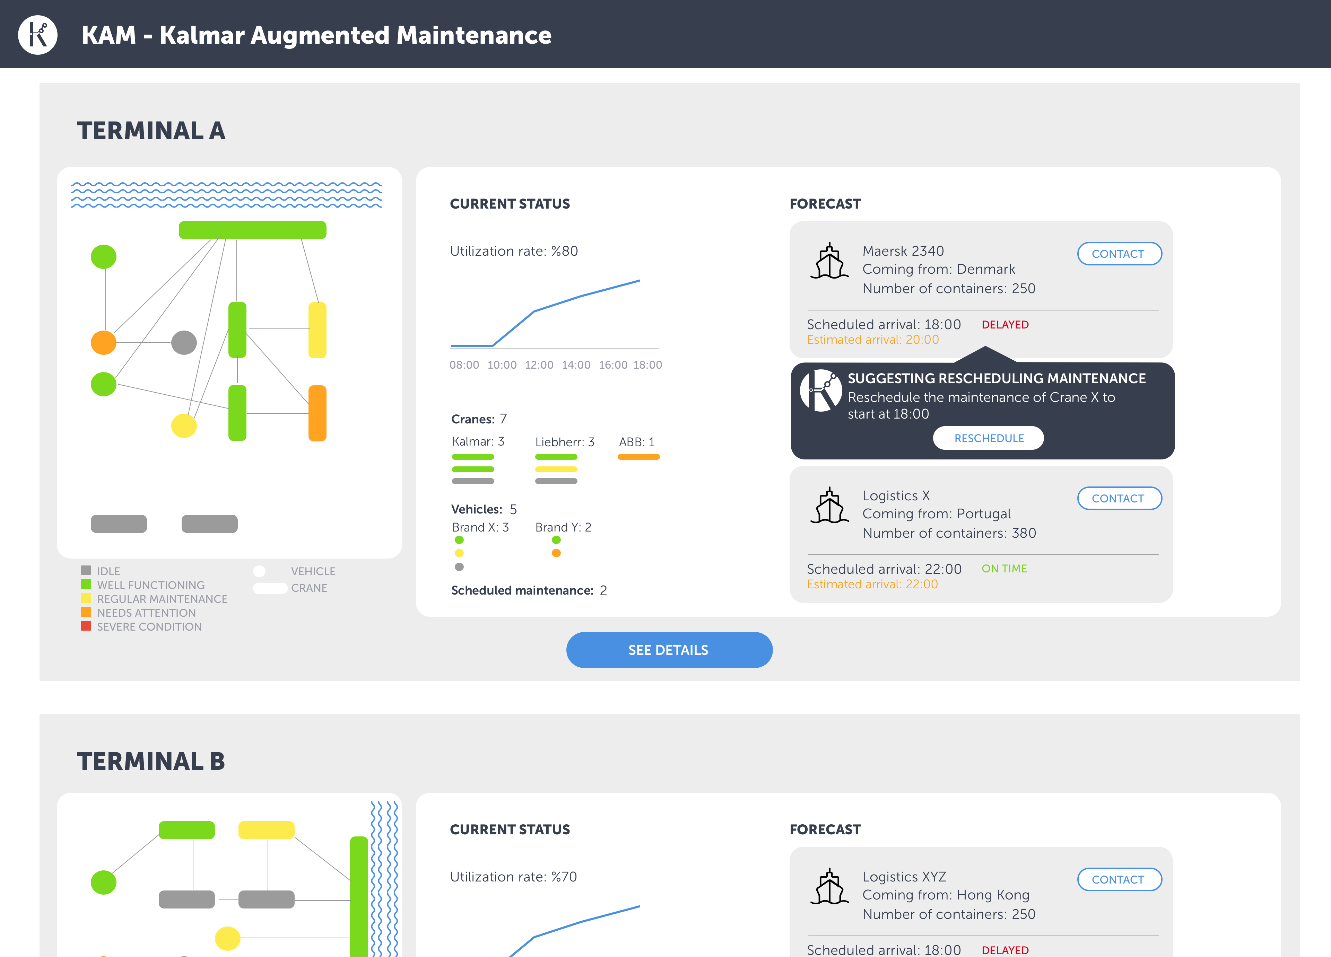Click the green WELL FUNCTIONING legend swatch

[x=86, y=585]
